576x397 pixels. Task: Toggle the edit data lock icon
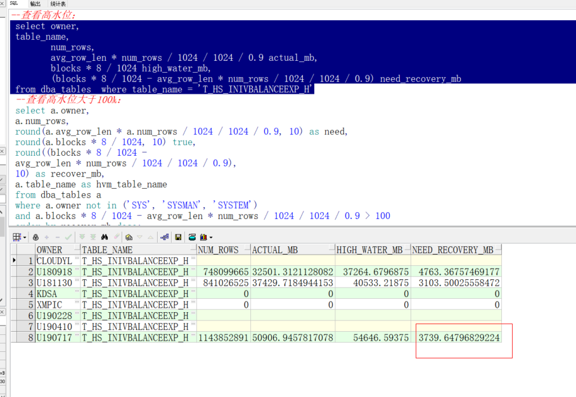37,237
